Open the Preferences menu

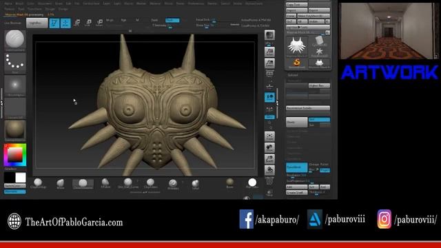point(196,3)
